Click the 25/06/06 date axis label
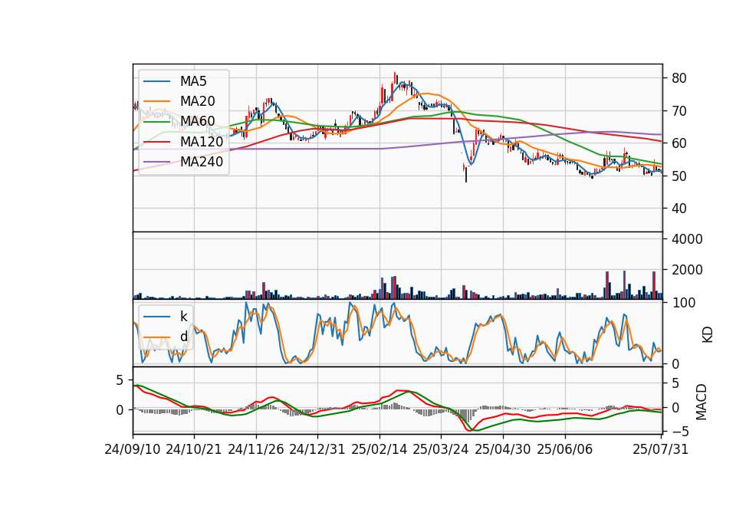The width and height of the screenshot is (736, 529). (x=565, y=450)
